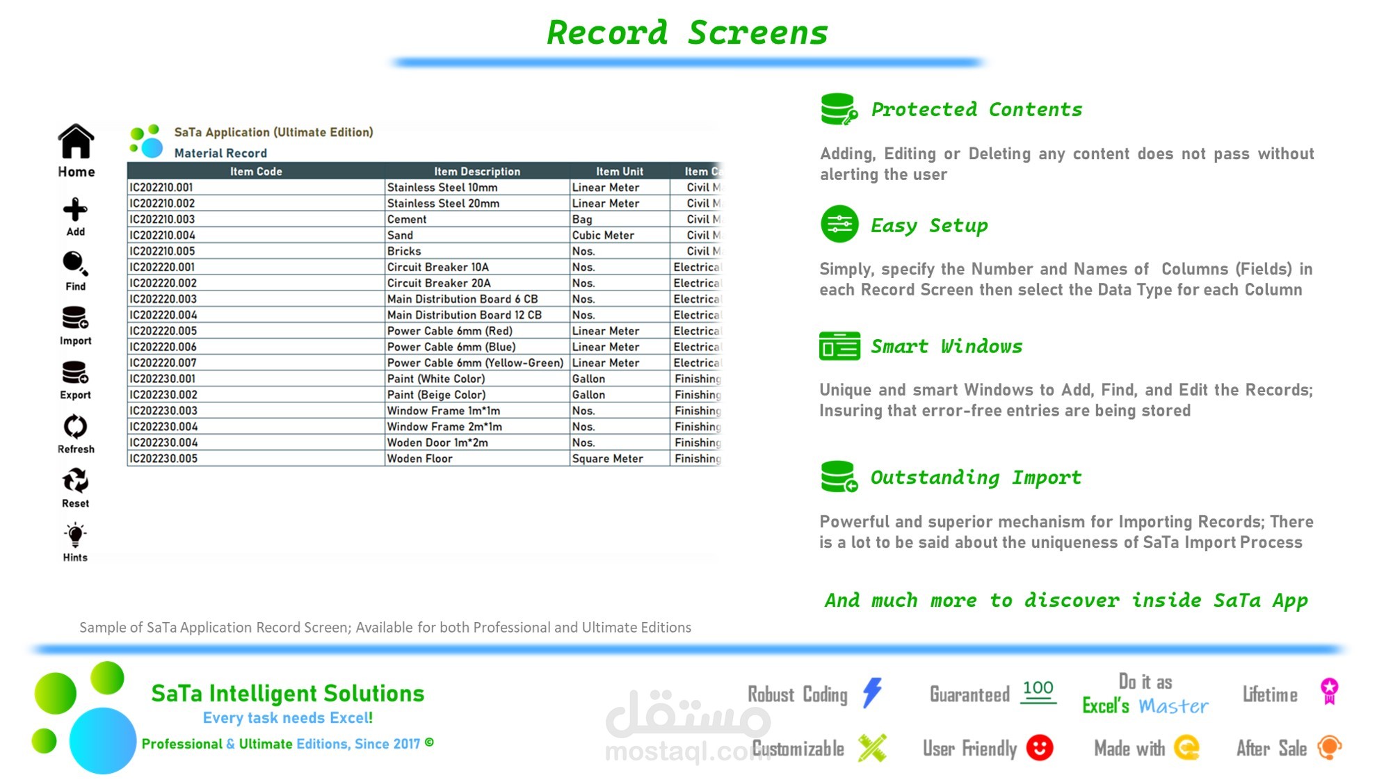Select the Bag unit cell

[619, 219]
